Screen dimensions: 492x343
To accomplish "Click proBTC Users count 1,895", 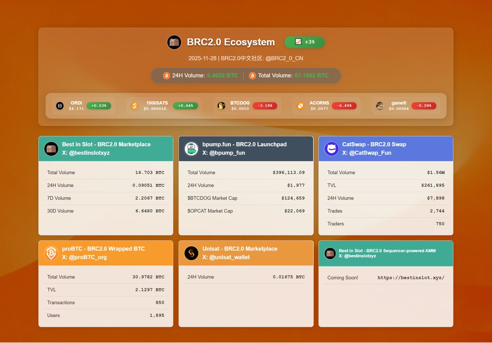I will [x=157, y=316].
